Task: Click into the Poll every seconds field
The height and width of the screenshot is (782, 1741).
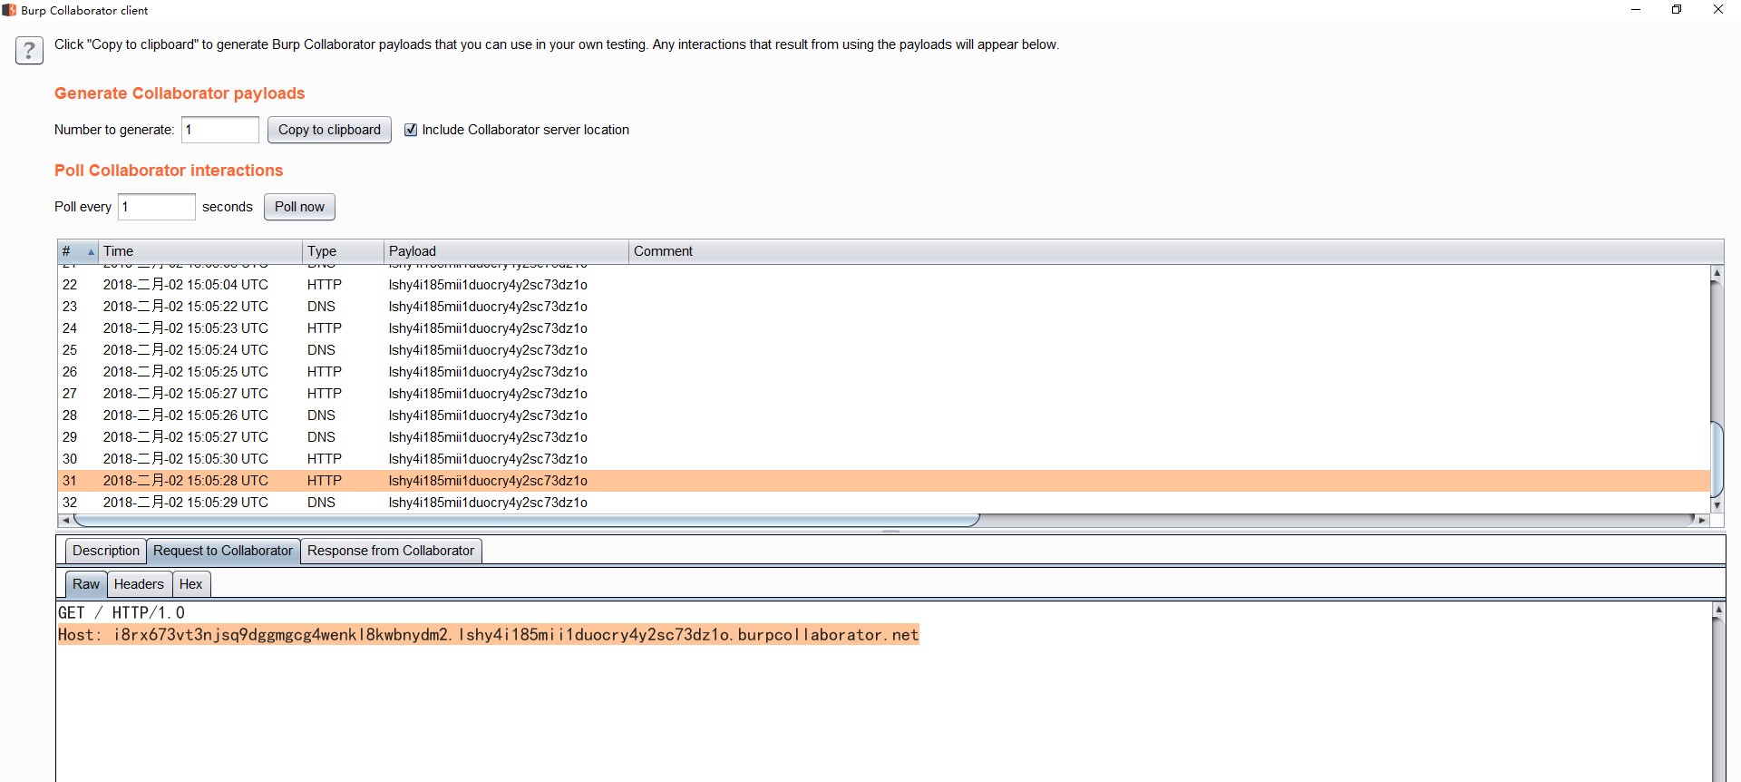Action: pyautogui.click(x=157, y=207)
